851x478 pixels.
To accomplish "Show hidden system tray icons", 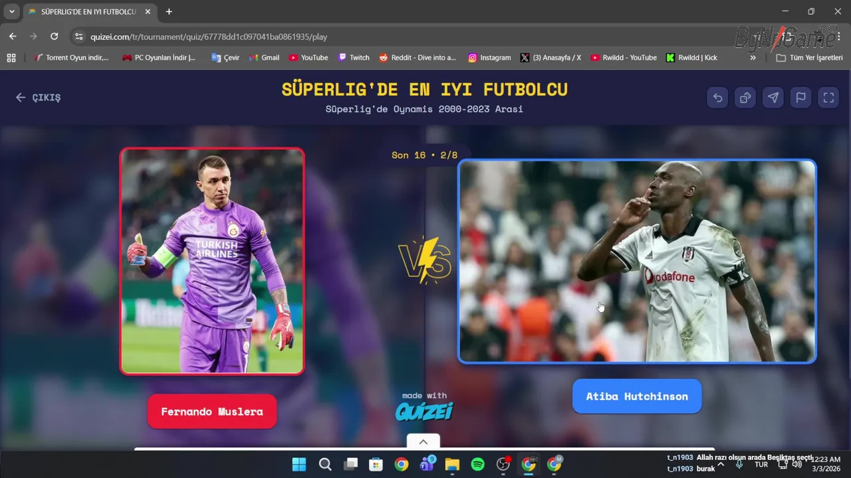I will pyautogui.click(x=721, y=464).
